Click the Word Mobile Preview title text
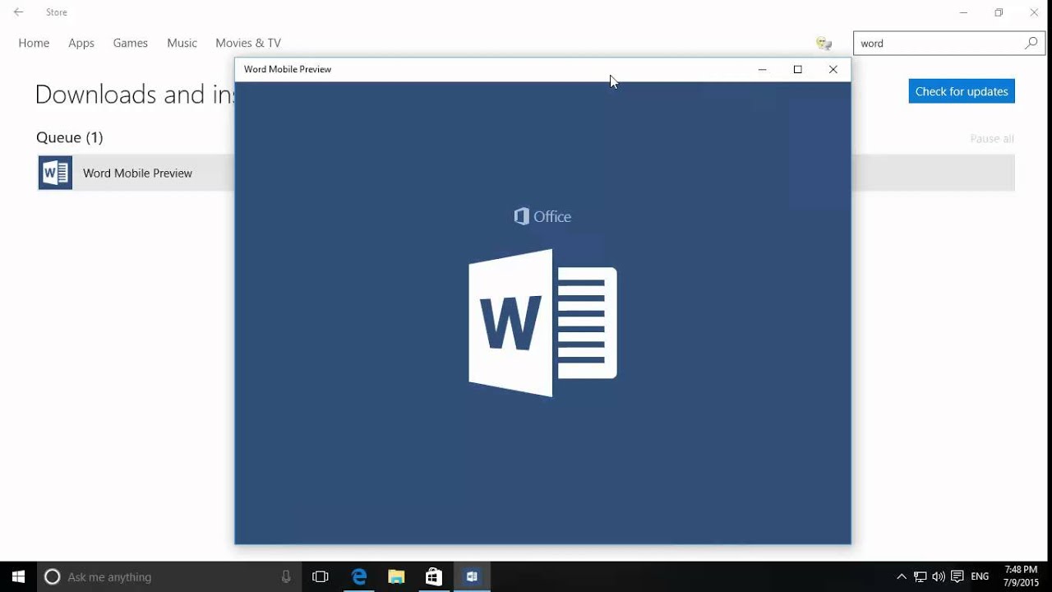 point(288,69)
